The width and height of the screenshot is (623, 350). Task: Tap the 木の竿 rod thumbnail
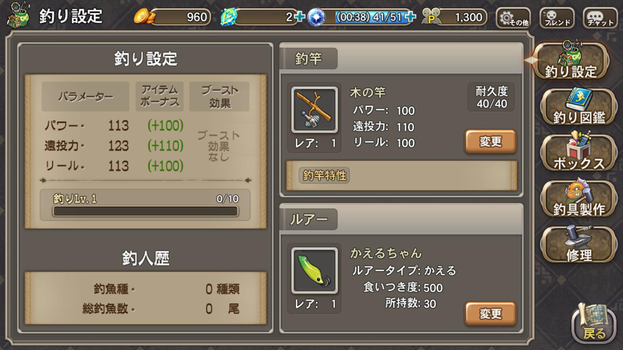pyautogui.click(x=314, y=110)
